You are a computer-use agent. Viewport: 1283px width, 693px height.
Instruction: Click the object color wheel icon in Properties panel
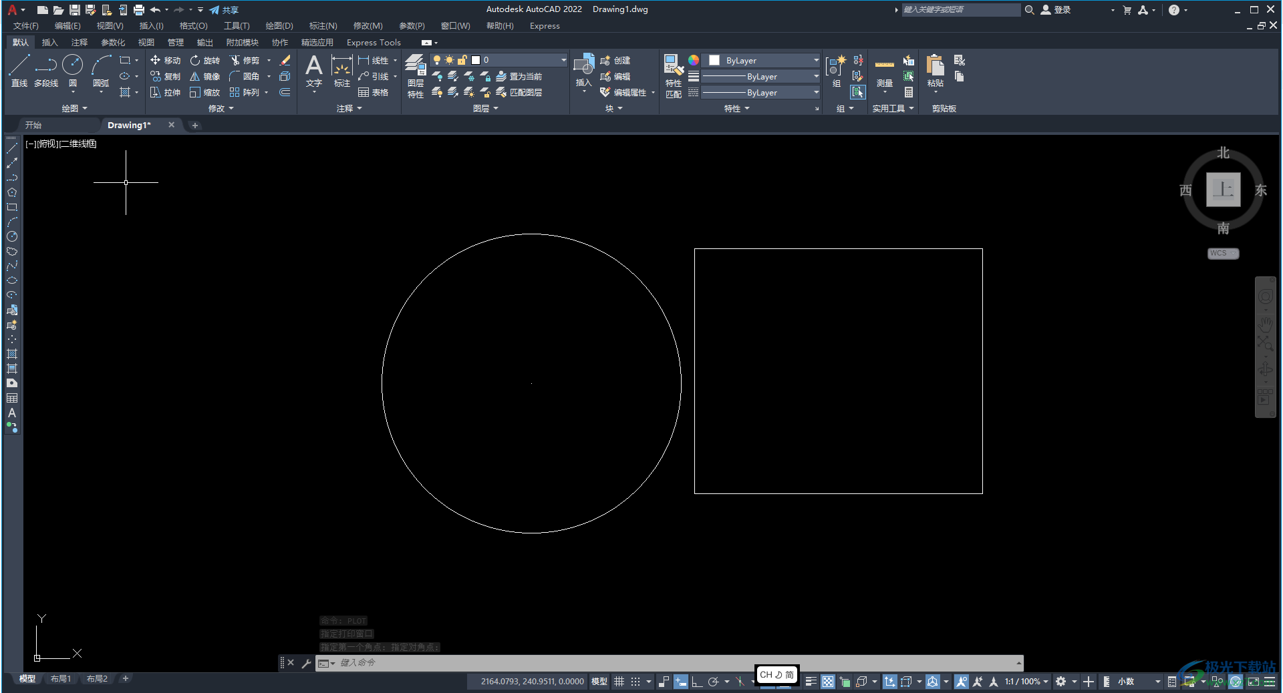coord(694,60)
